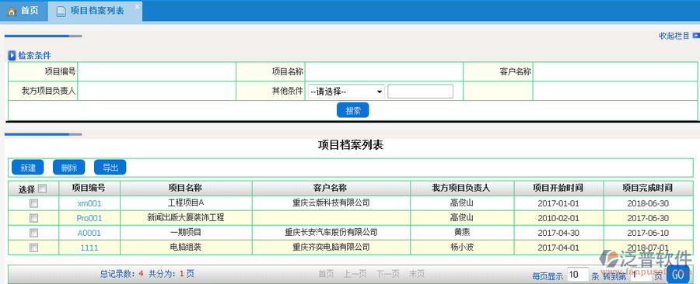Click the 每页显示 records-per-page field
The width and height of the screenshot is (700, 284).
point(578,275)
